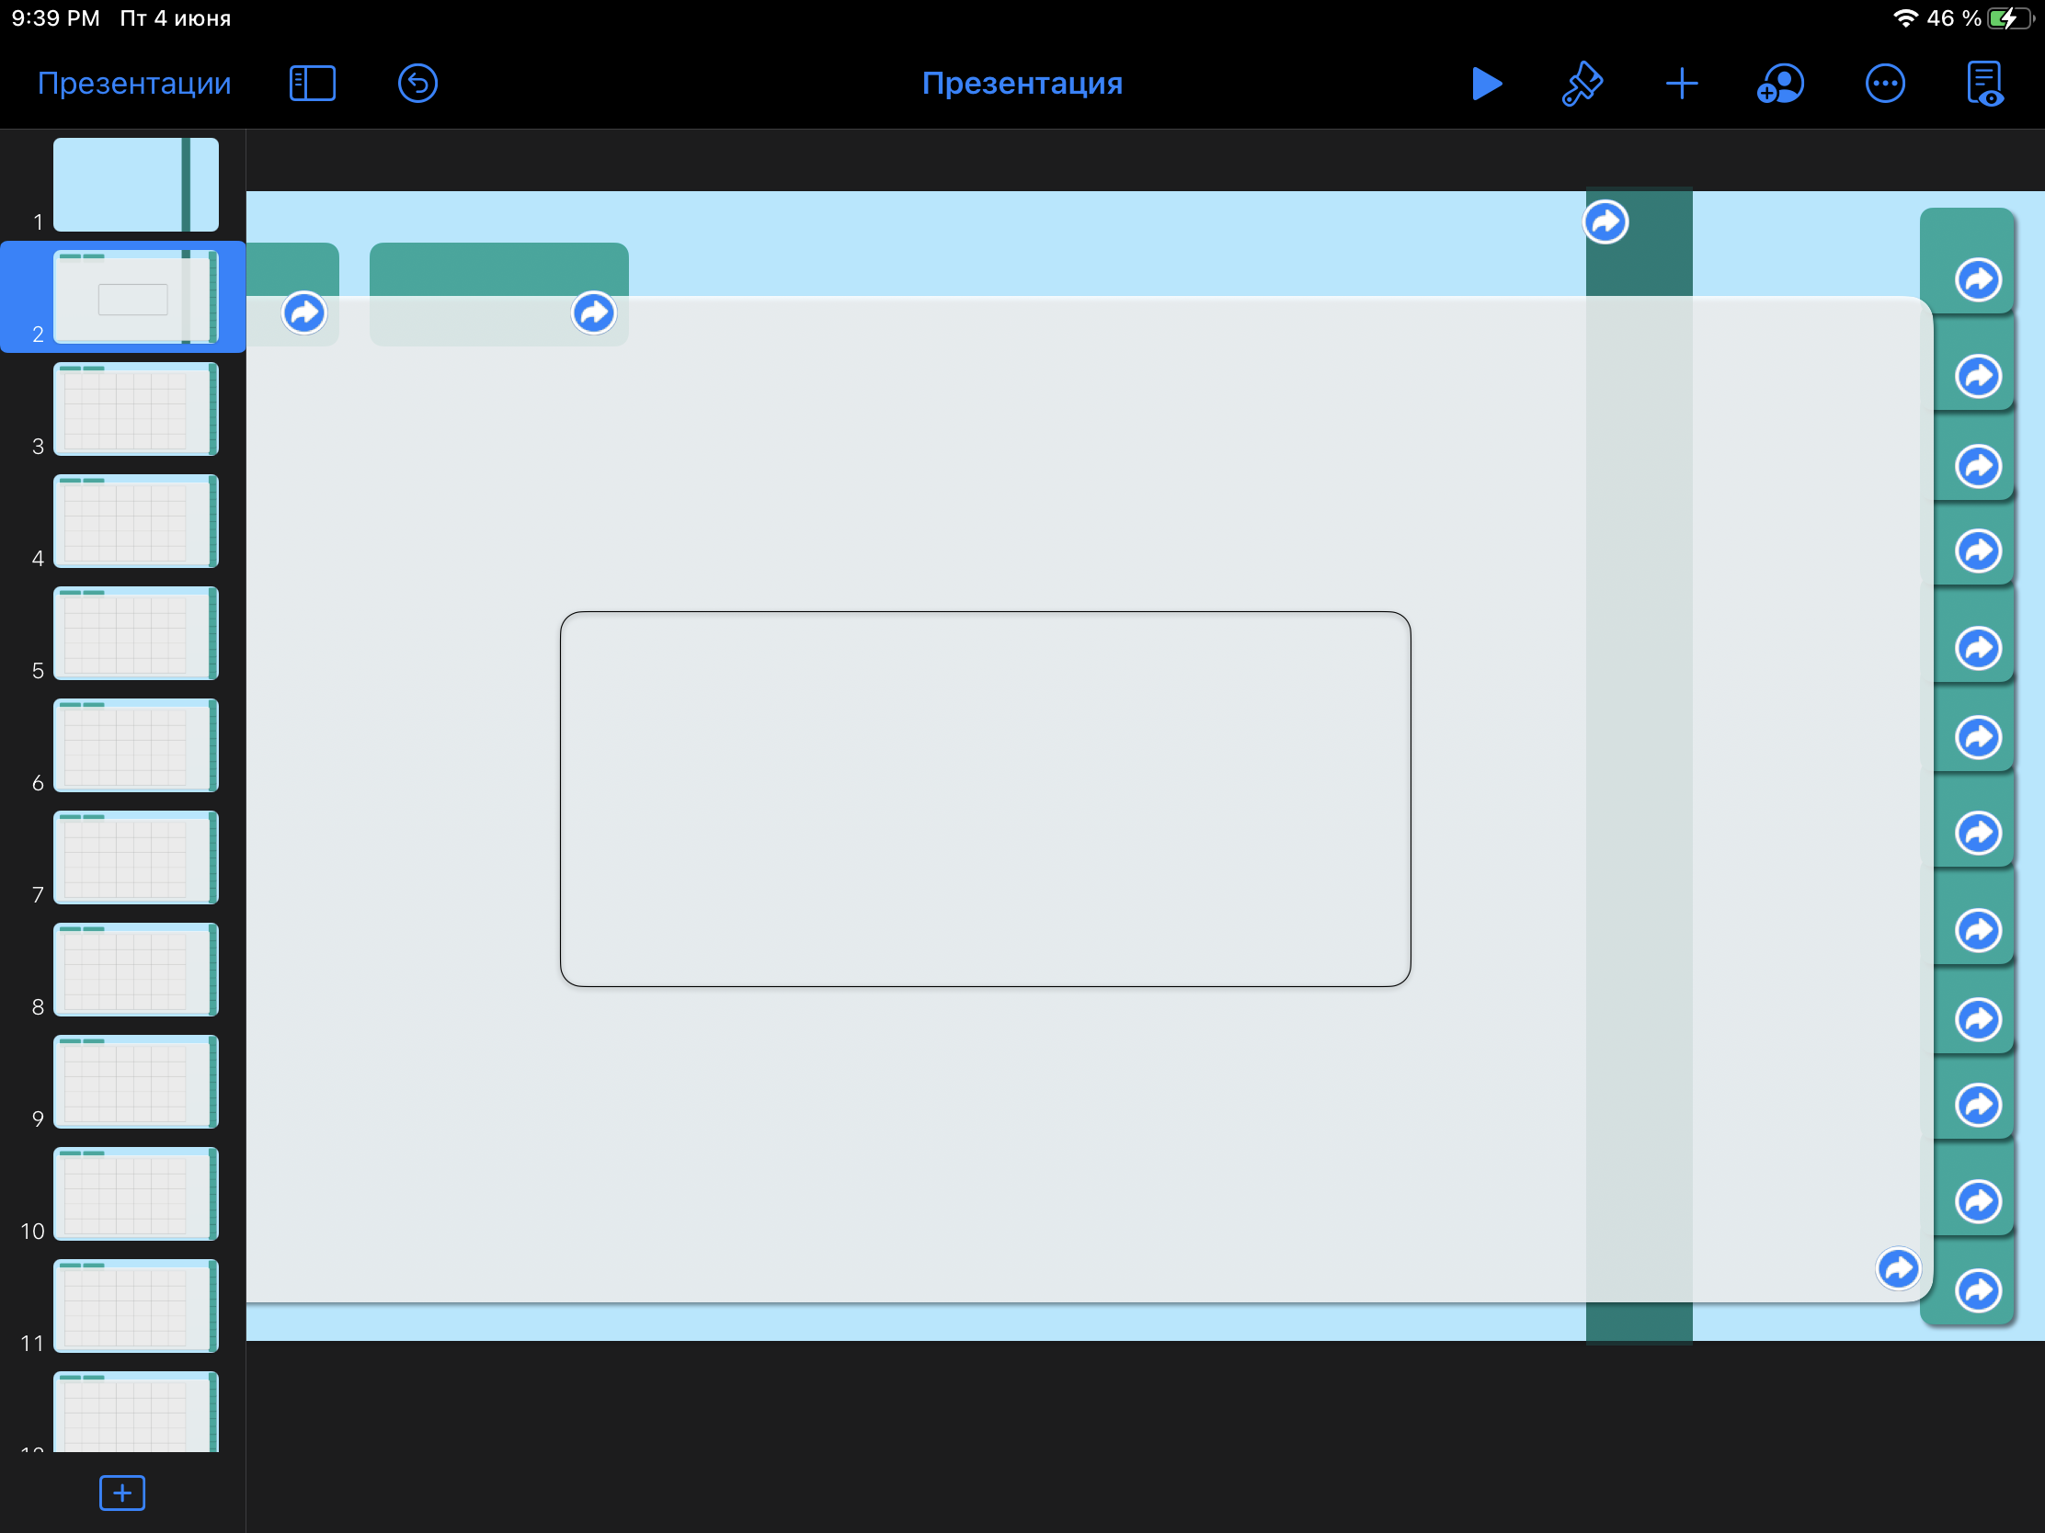Image resolution: width=2045 pixels, height=1533 pixels.
Task: Toggle the slide navigator view icon
Action: [313, 83]
